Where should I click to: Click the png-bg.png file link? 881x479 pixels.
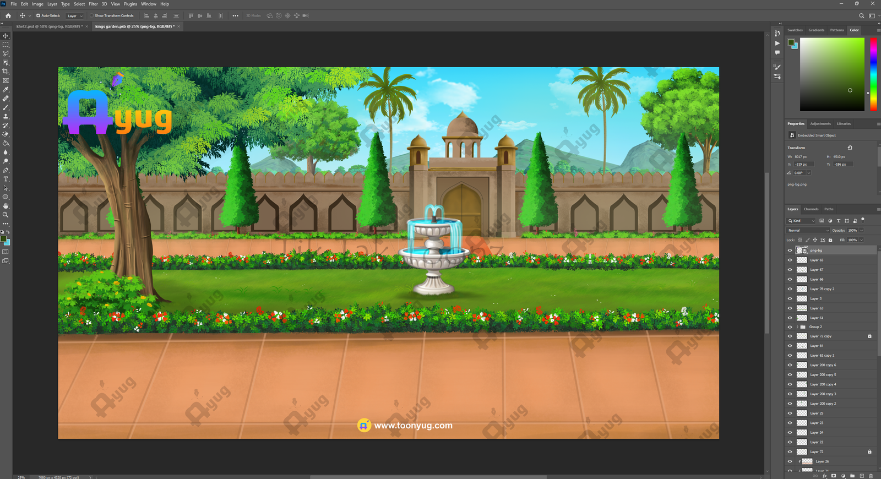pos(797,184)
